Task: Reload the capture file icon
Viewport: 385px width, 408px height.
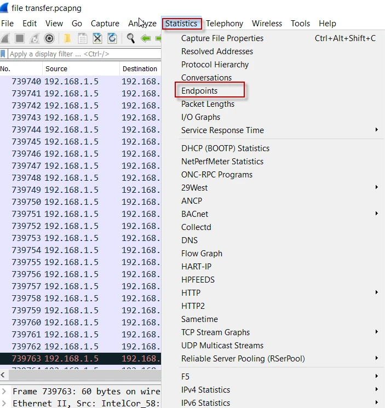Action: (112, 38)
